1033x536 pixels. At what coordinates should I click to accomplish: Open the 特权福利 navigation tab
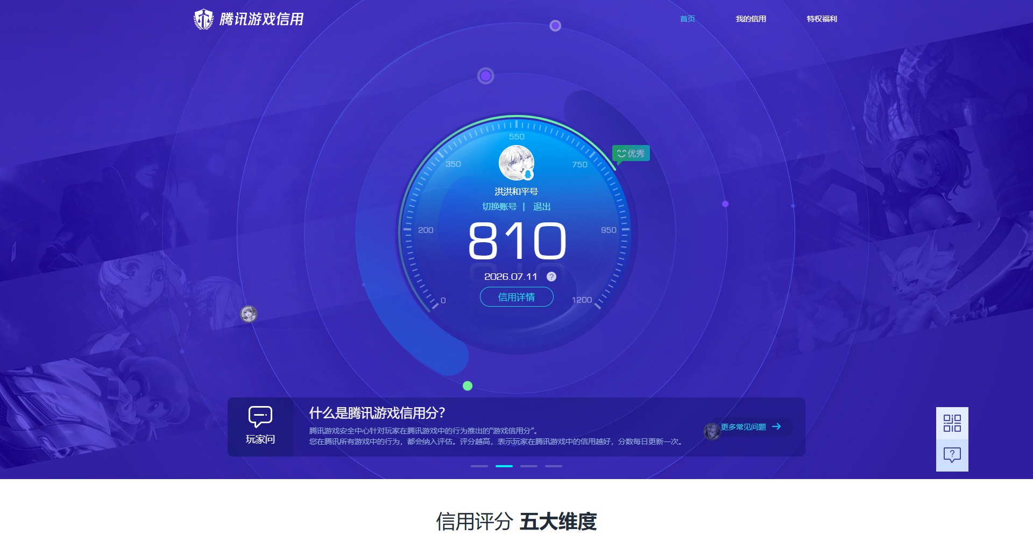(822, 19)
